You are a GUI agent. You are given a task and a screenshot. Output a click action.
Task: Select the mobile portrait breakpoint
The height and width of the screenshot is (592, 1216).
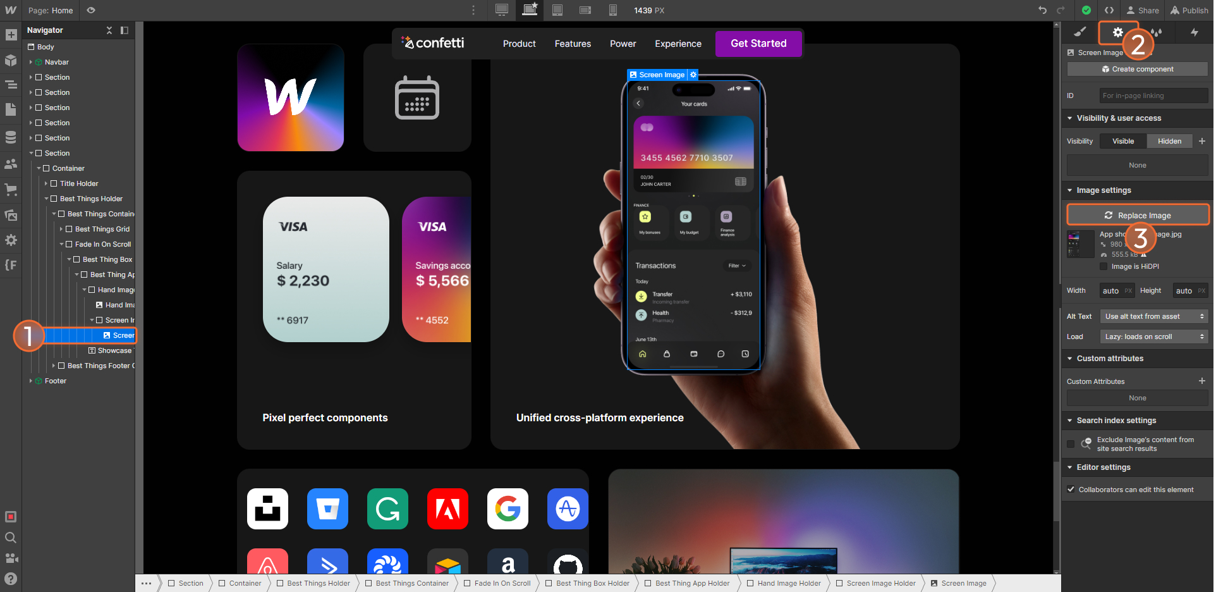click(x=612, y=10)
